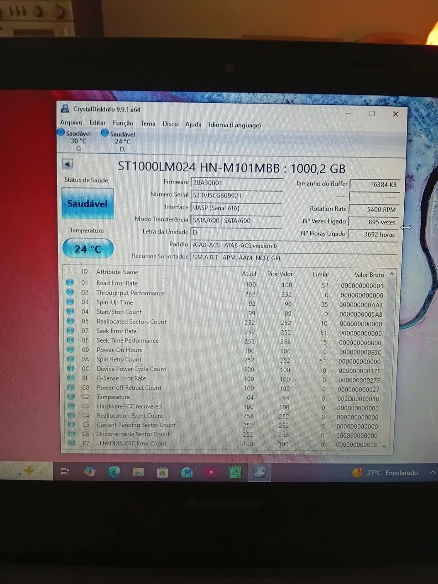Click the status circle for Device Power Cycle Count

pos(71,369)
